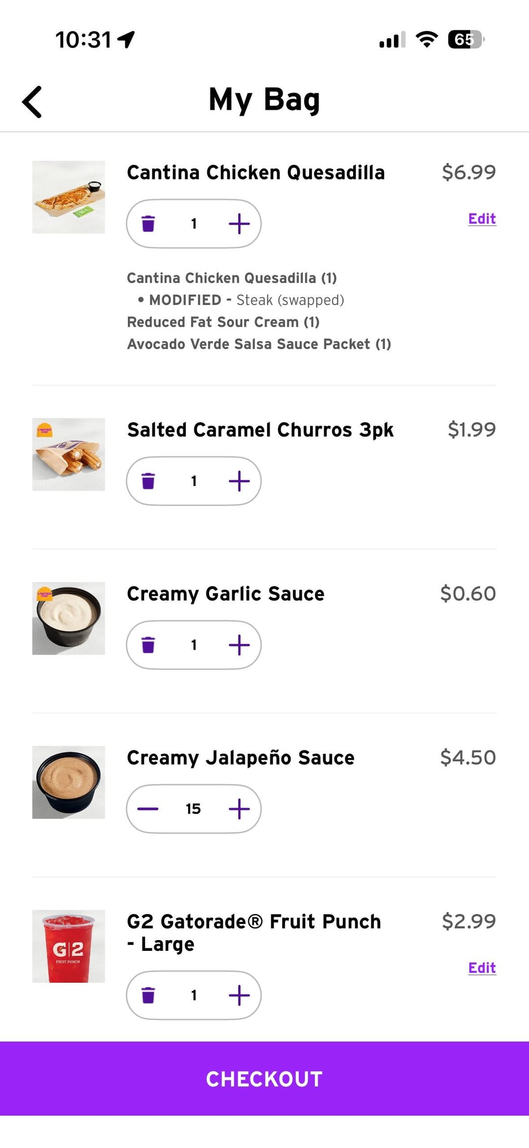This screenshot has height=1148, width=529.
Task: Open the Cantina Chicken Quesadilla thumbnail
Action: (69, 197)
